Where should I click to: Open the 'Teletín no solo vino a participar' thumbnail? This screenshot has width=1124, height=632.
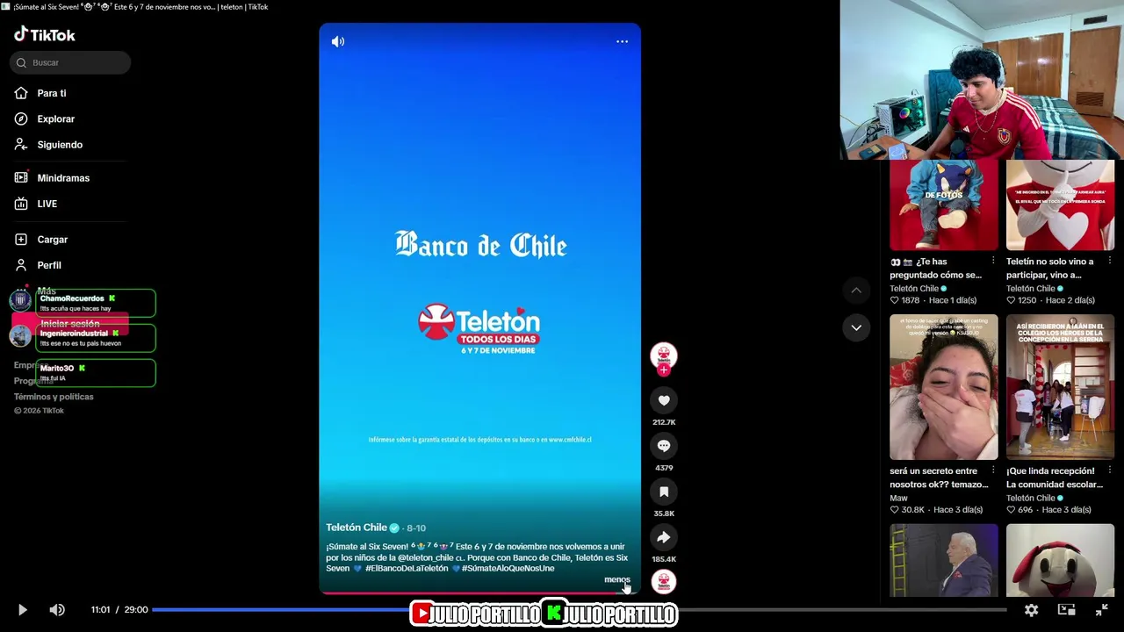point(1060,205)
